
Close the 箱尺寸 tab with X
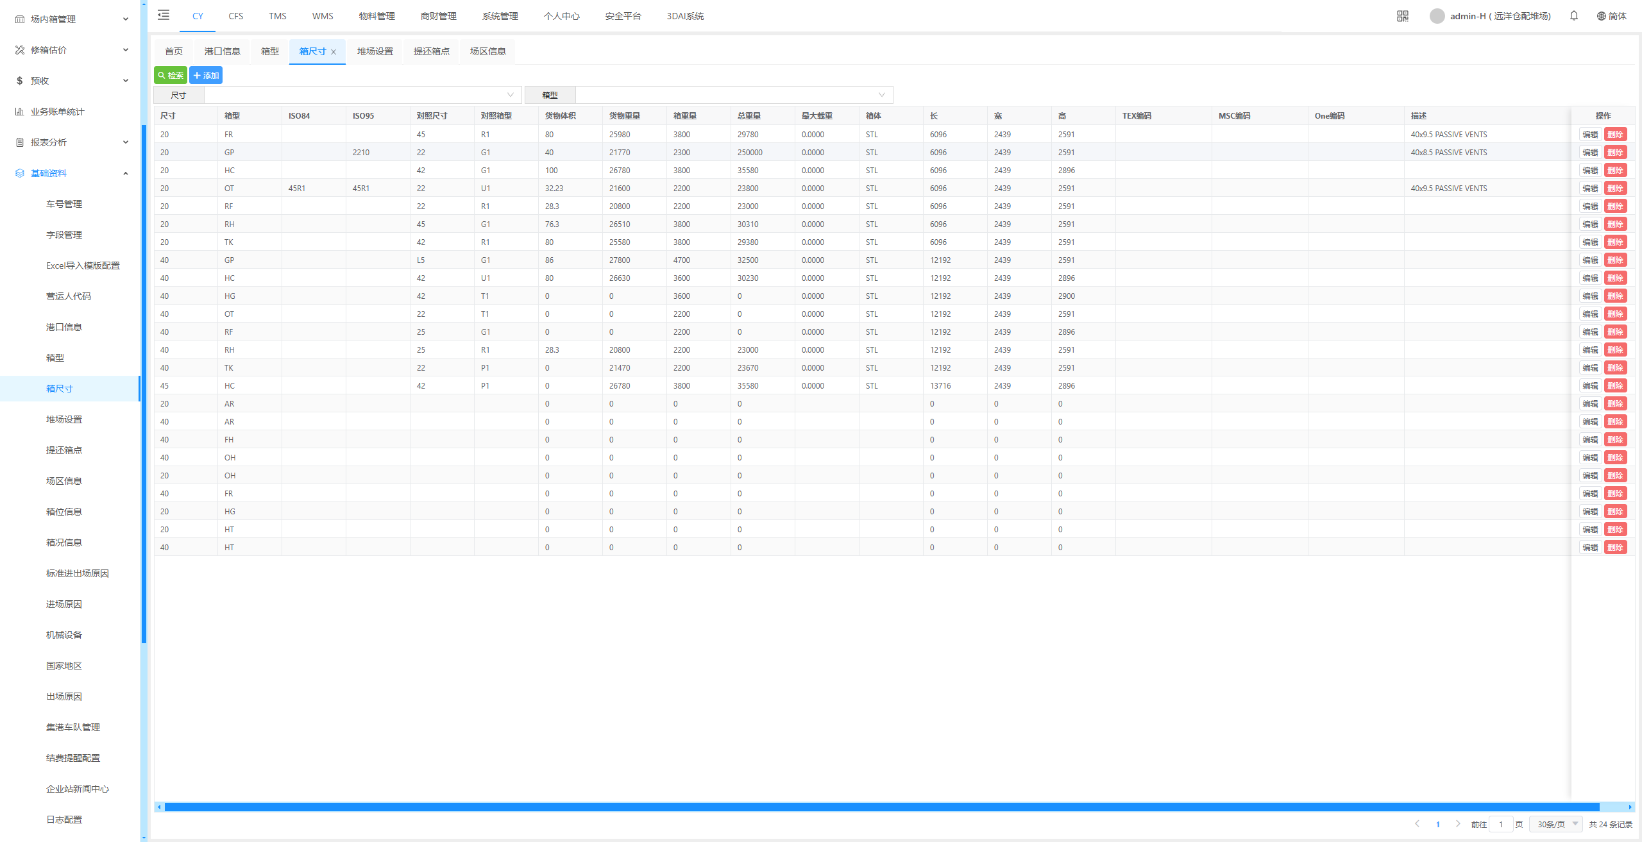(x=334, y=52)
